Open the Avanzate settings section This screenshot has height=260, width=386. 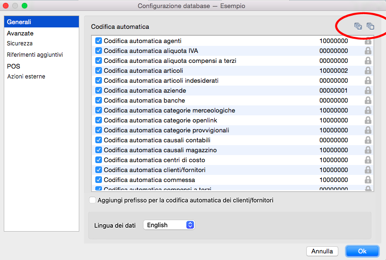pos(20,34)
